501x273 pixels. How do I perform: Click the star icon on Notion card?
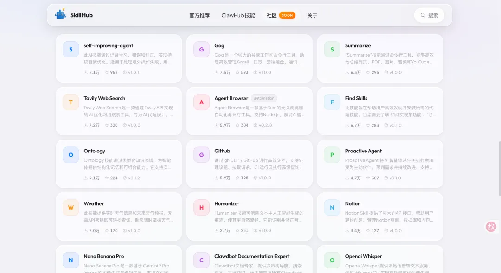(368, 230)
